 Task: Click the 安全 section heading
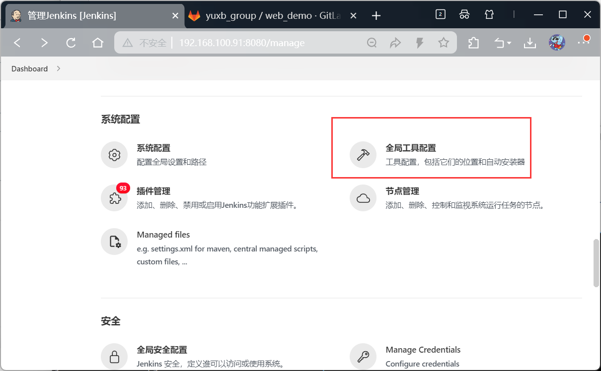[110, 321]
